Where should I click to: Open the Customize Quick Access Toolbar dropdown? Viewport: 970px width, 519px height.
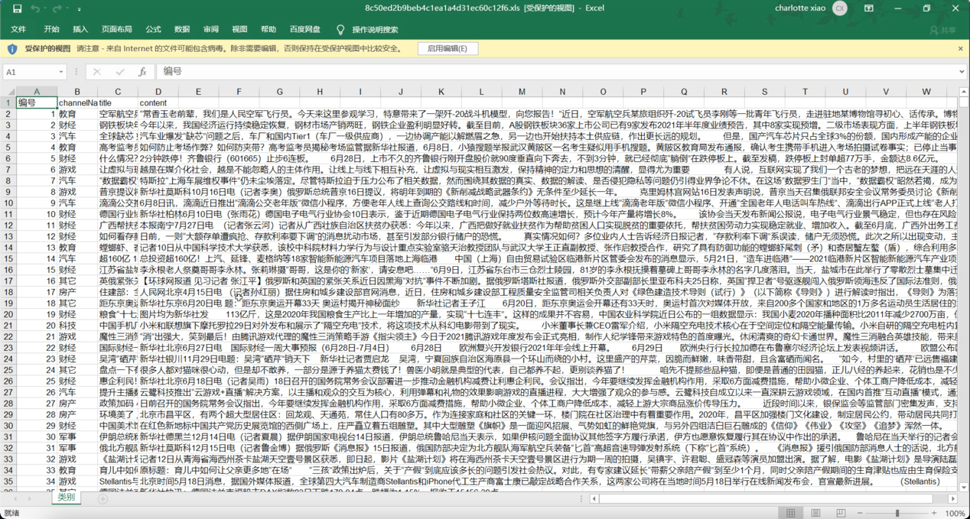pyautogui.click(x=79, y=9)
